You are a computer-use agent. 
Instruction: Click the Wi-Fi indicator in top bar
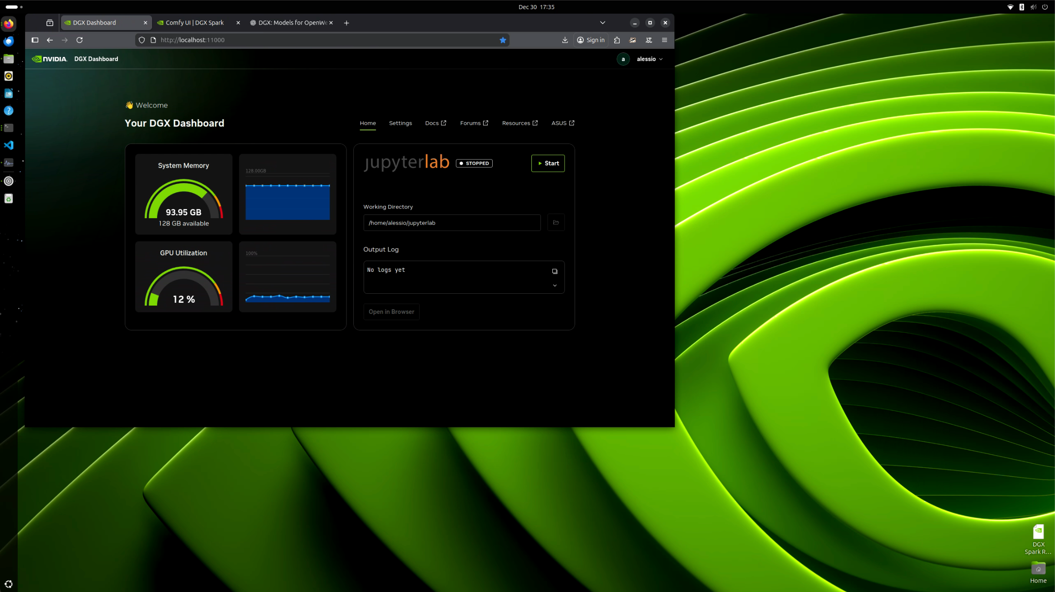click(x=1010, y=7)
